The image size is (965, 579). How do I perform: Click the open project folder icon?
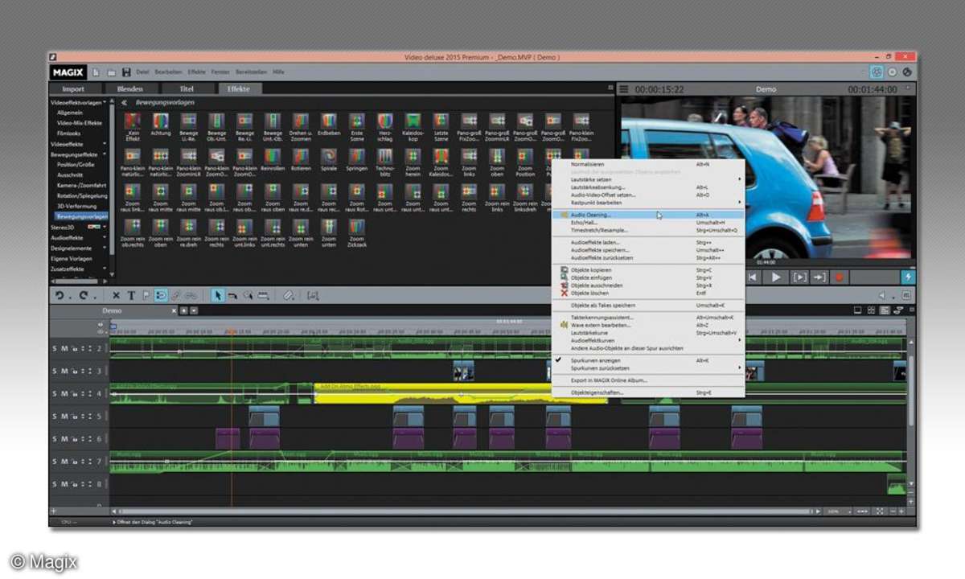click(112, 72)
